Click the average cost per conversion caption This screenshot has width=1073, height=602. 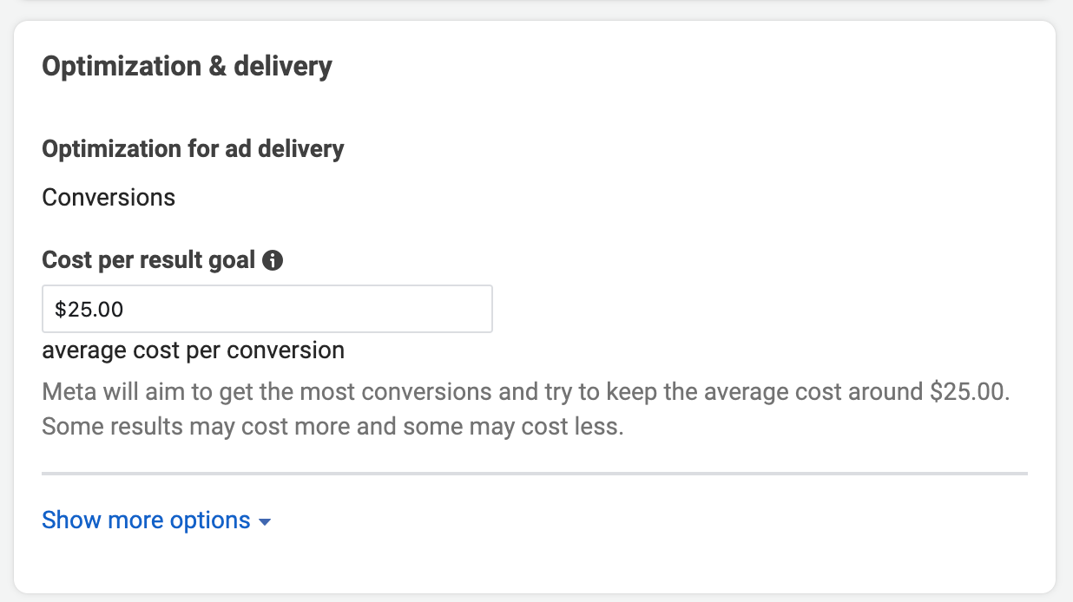193,350
